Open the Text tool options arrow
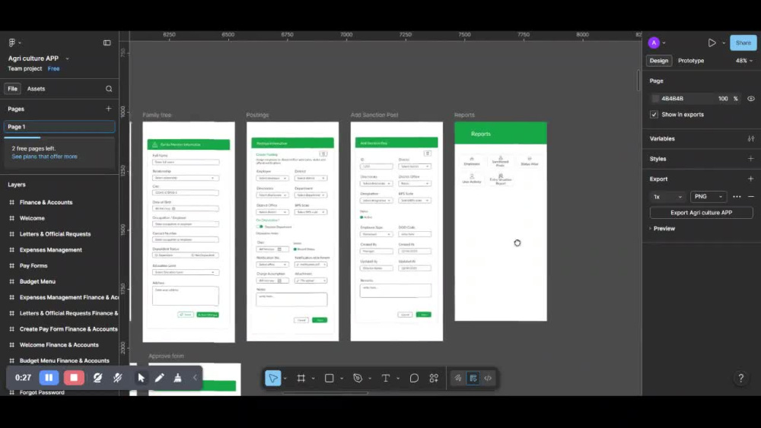 click(398, 378)
